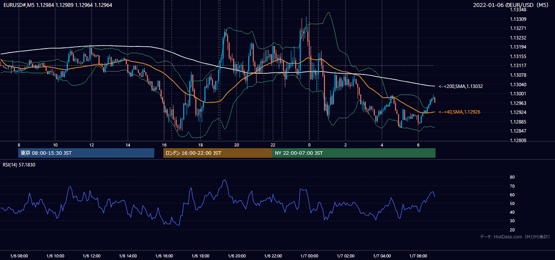Click the '1/6 22:00' date axis label

coord(273,256)
